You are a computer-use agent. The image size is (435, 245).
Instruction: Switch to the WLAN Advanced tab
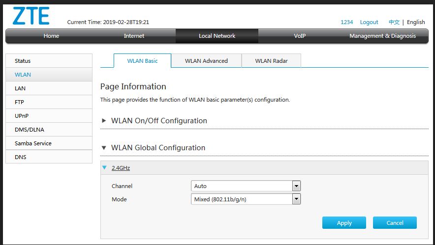[206, 61]
